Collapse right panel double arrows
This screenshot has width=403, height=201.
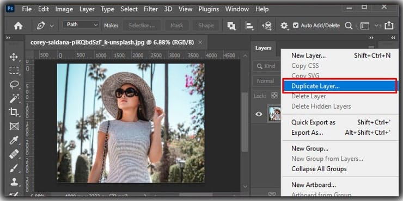click(x=393, y=37)
